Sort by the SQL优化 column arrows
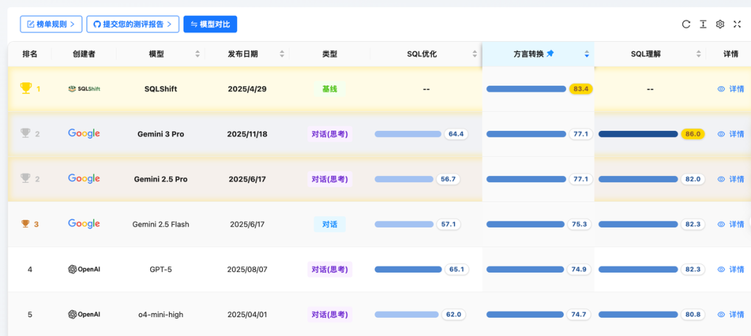The height and width of the screenshot is (336, 751). coord(475,54)
